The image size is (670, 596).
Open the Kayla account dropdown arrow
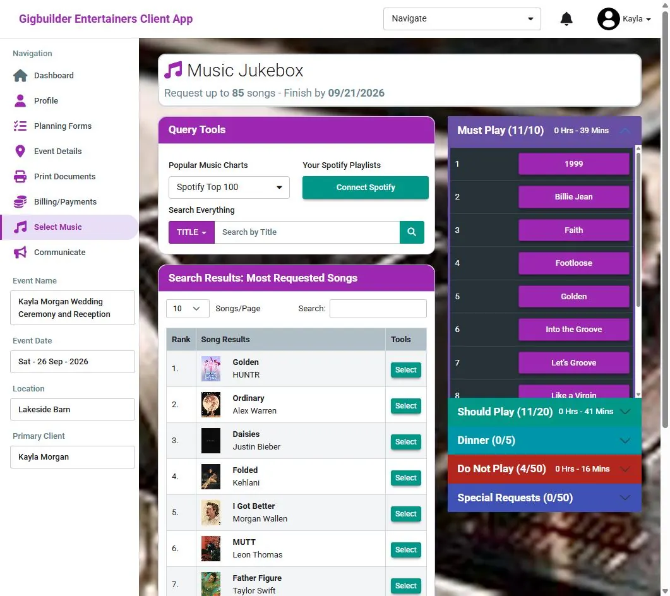[x=648, y=19]
